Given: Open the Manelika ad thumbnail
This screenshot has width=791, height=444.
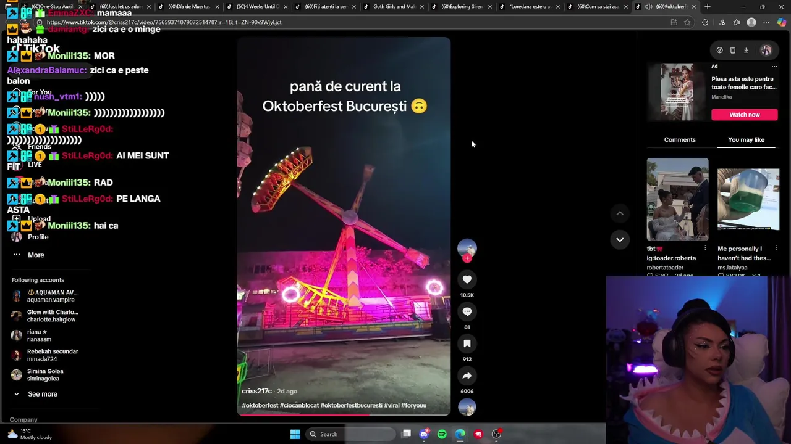Looking at the screenshot, I should [677, 91].
